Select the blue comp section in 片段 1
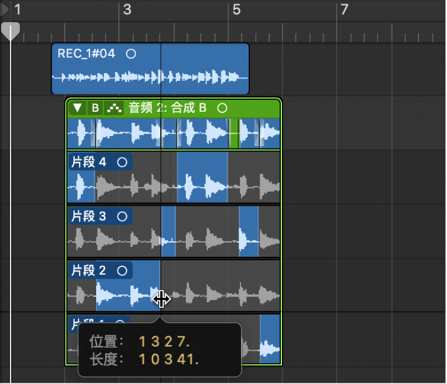Image resolution: width=447 pixels, height=384 pixels. click(x=270, y=339)
